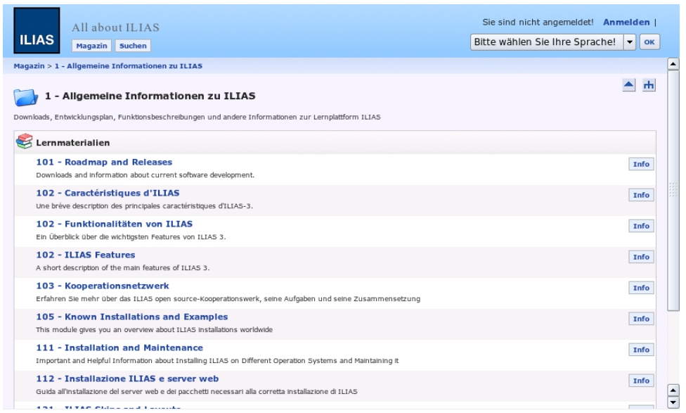Click description 'Erfahren Sie mehr über das ILIAS'
Screen dimensions: 686x413
coord(228,299)
